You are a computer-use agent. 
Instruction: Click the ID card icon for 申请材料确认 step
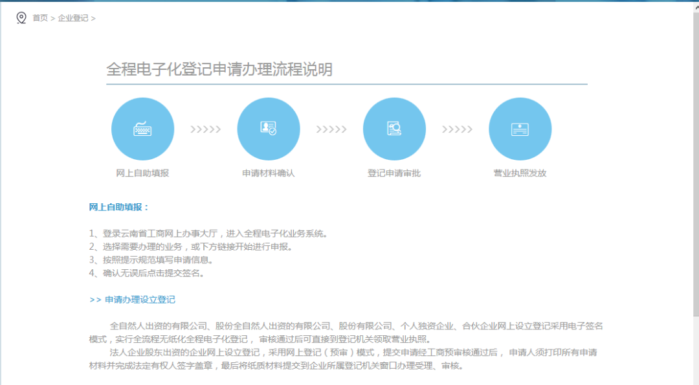[x=268, y=128]
